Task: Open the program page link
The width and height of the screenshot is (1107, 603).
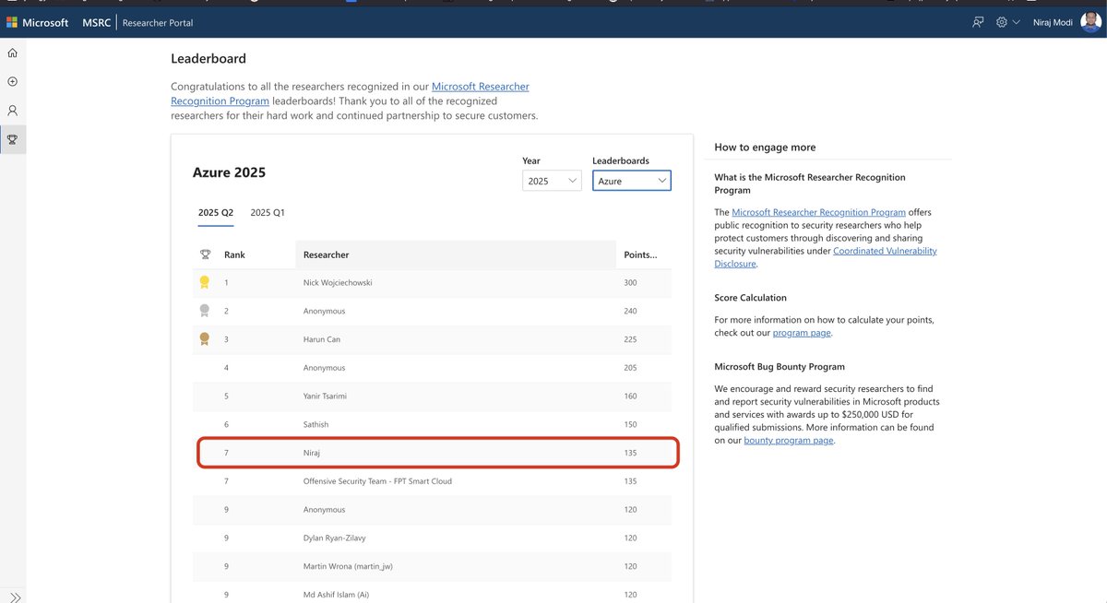Action: pos(802,333)
